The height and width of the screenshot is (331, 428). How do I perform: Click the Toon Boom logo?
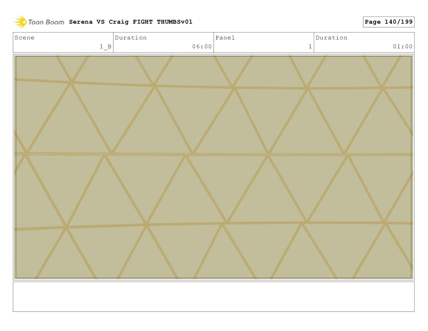(39, 22)
